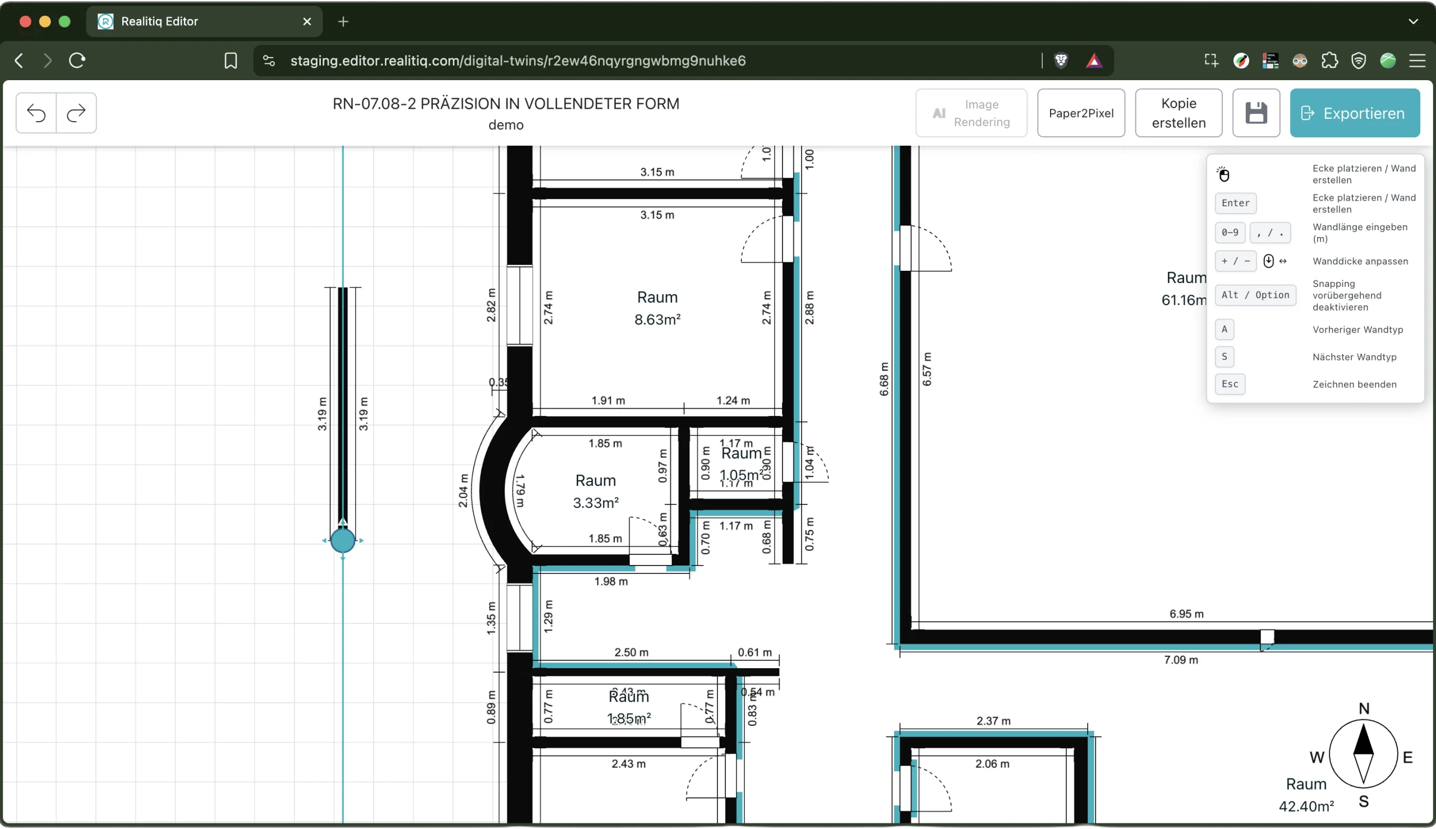Open Brave Shields lion icon
This screenshot has height=829, width=1436.
click(1061, 61)
